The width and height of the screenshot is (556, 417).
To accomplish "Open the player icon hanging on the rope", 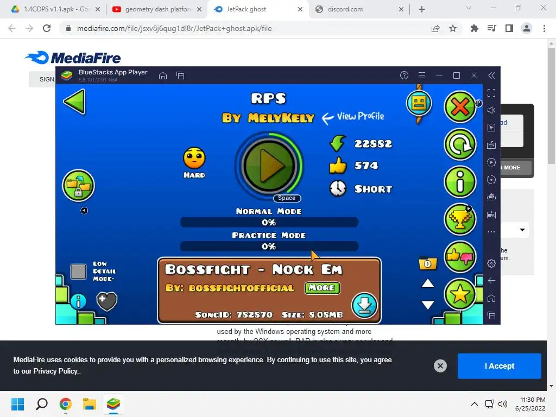I will (419, 103).
